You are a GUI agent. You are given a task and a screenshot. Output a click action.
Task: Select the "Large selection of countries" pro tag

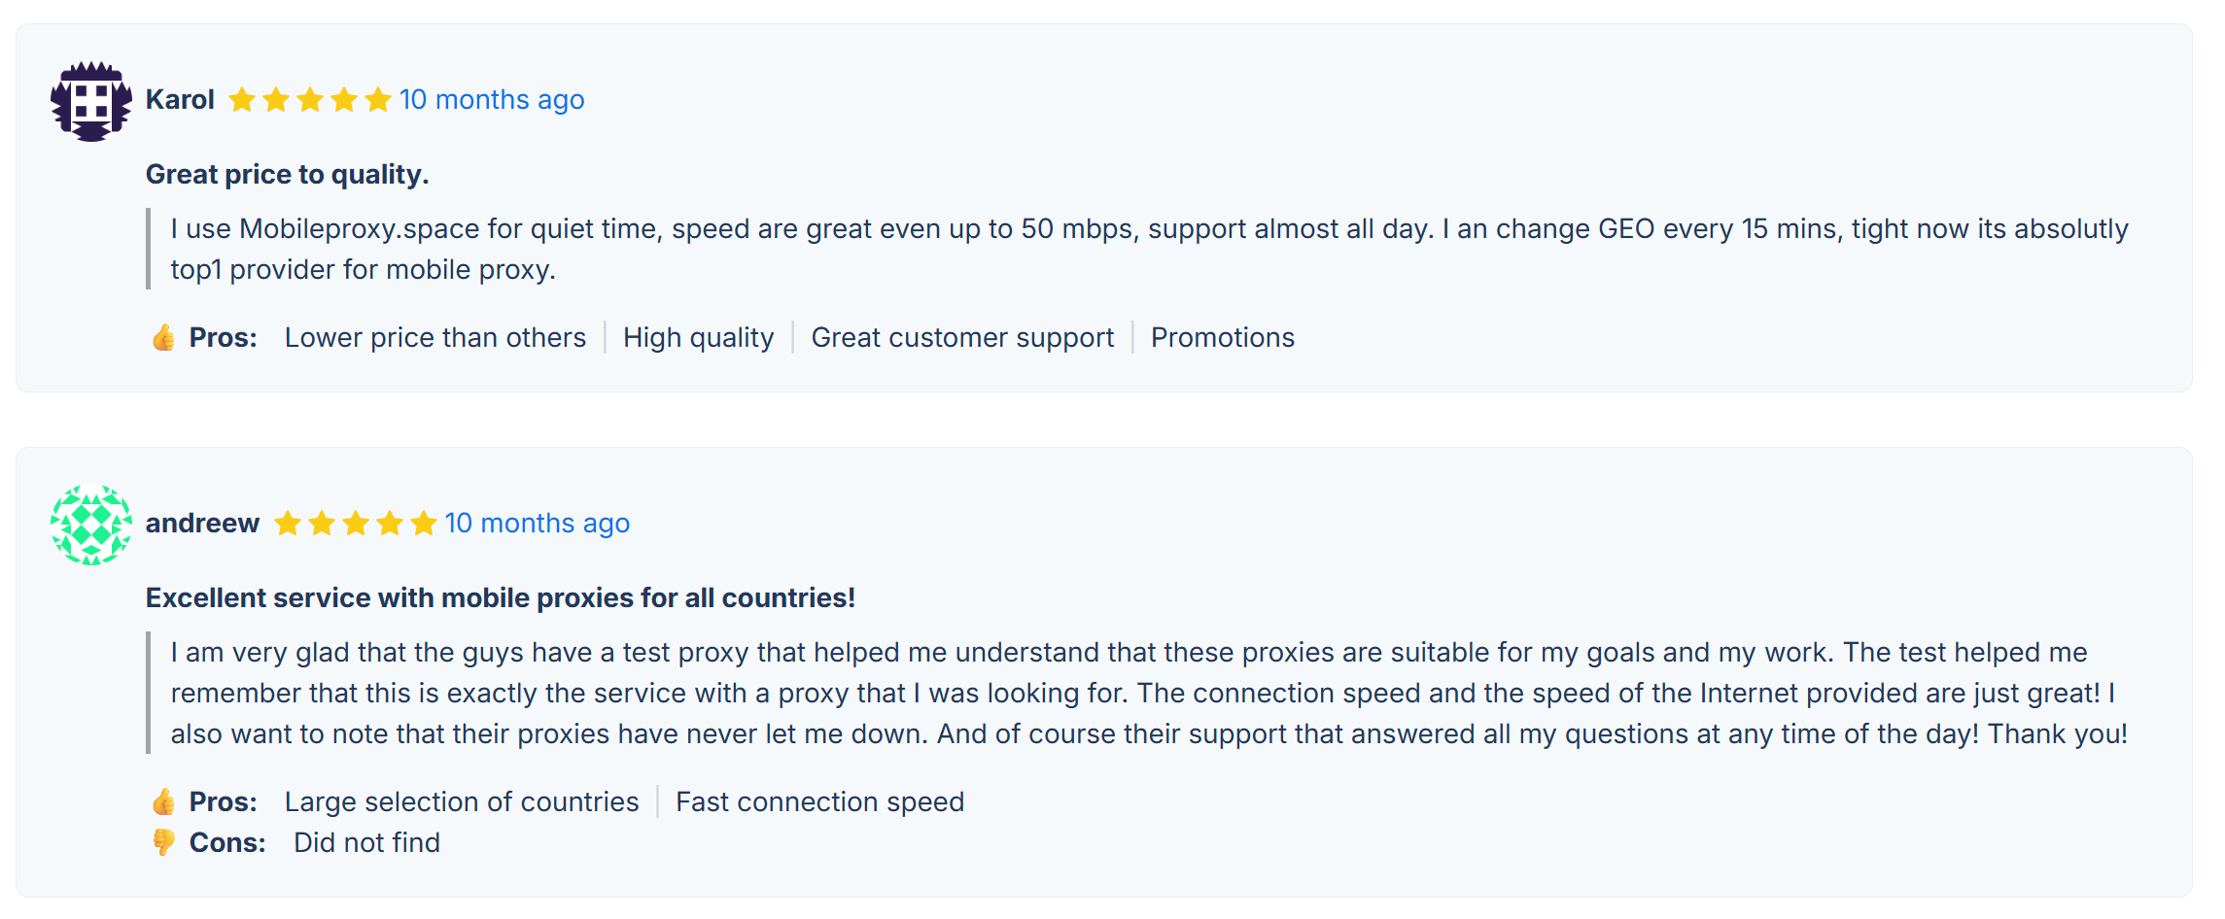click(x=462, y=802)
